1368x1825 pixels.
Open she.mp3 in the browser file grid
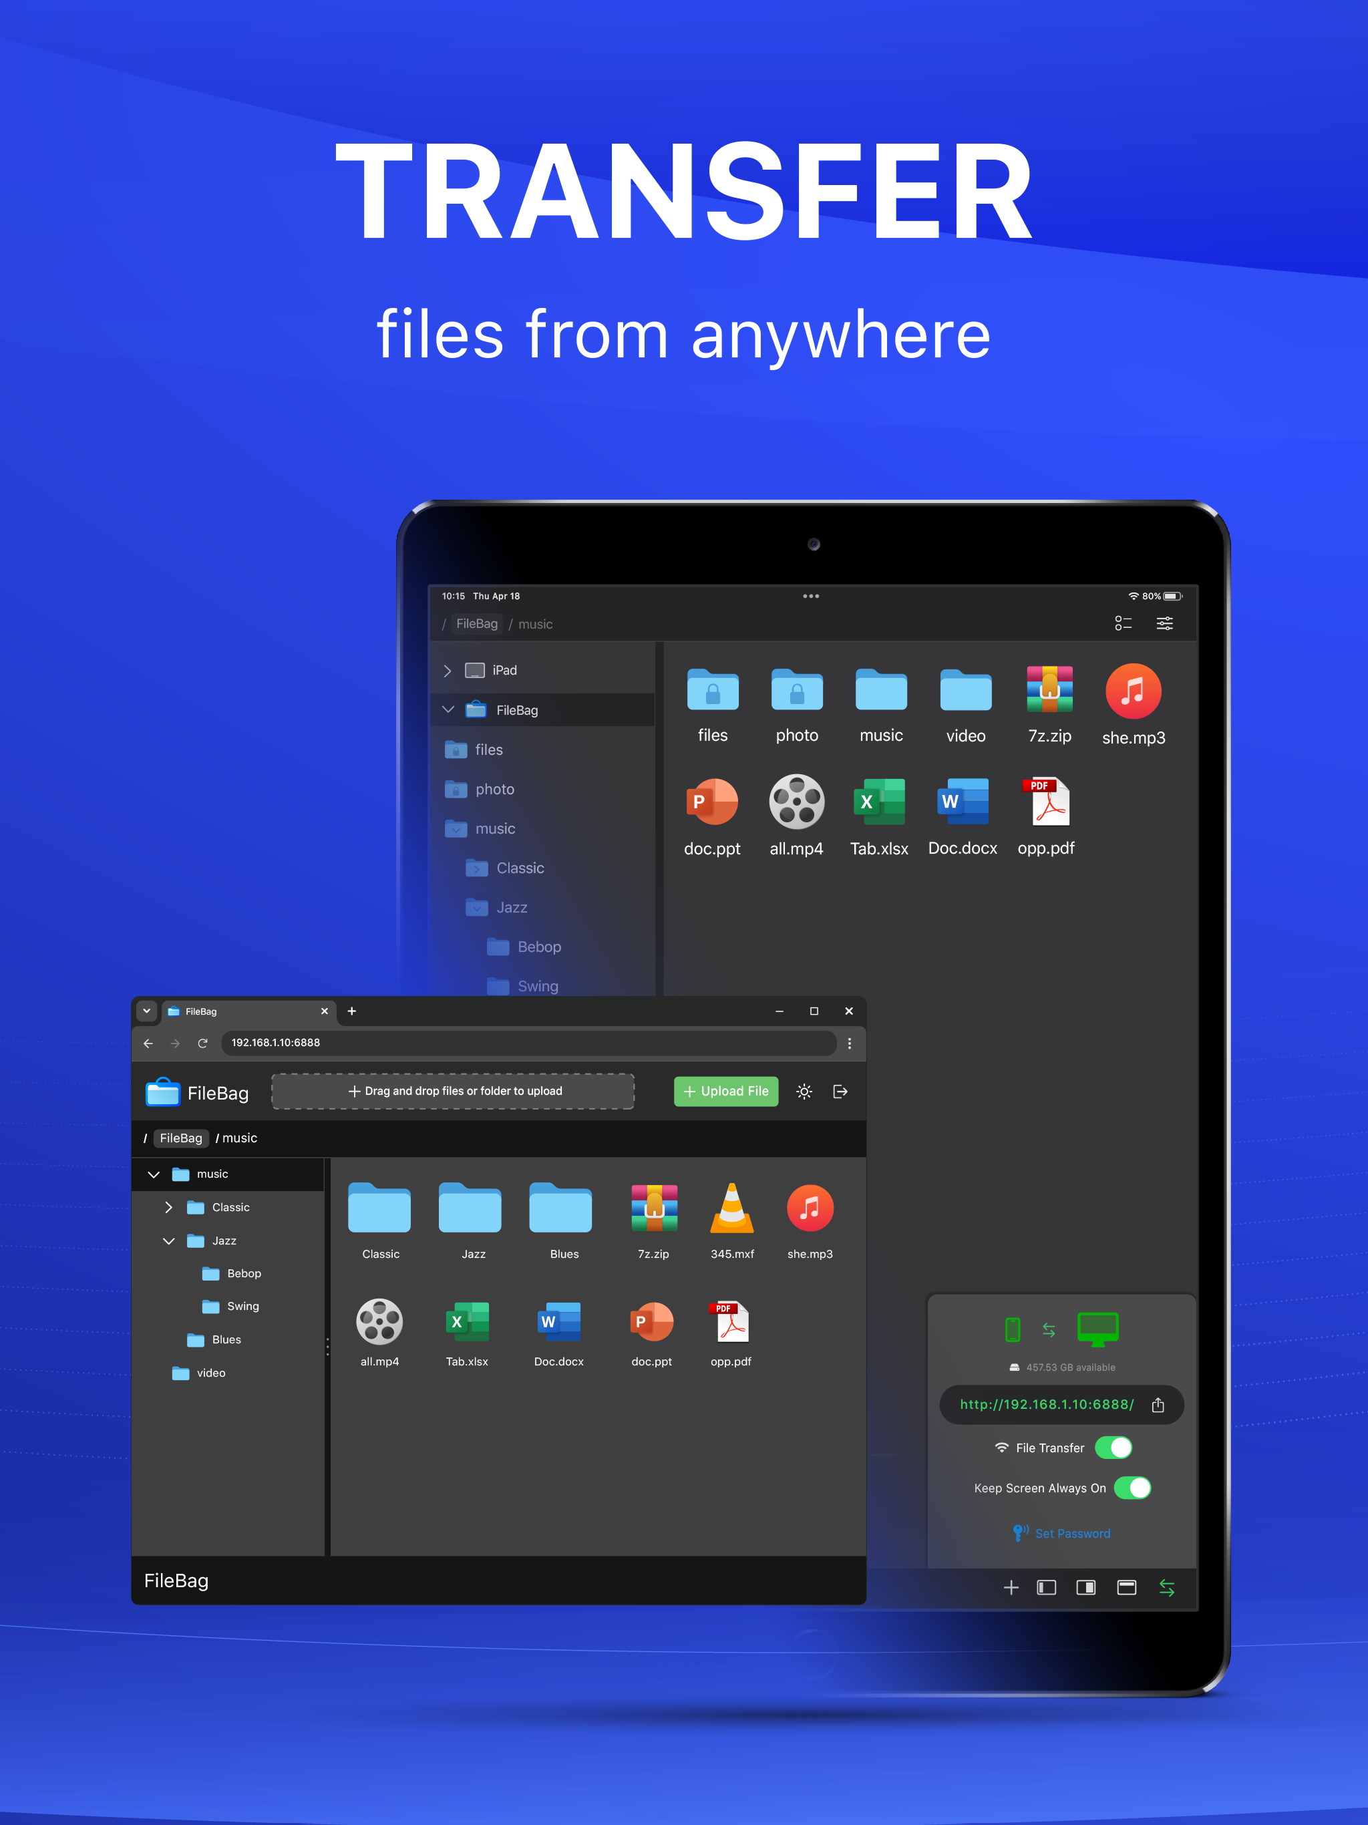[810, 1221]
